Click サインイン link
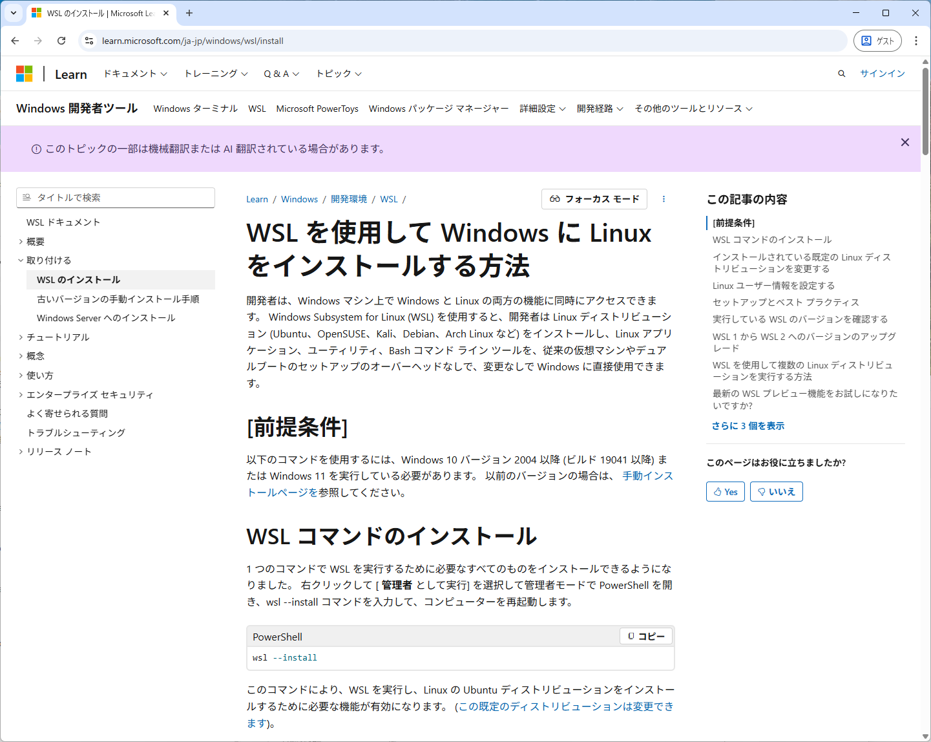 click(x=883, y=74)
